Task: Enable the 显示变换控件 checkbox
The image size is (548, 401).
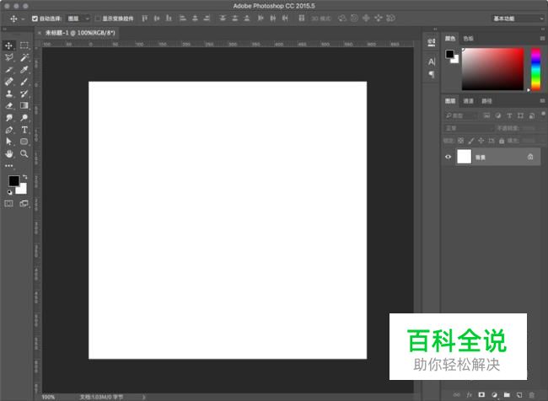Action: 97,18
